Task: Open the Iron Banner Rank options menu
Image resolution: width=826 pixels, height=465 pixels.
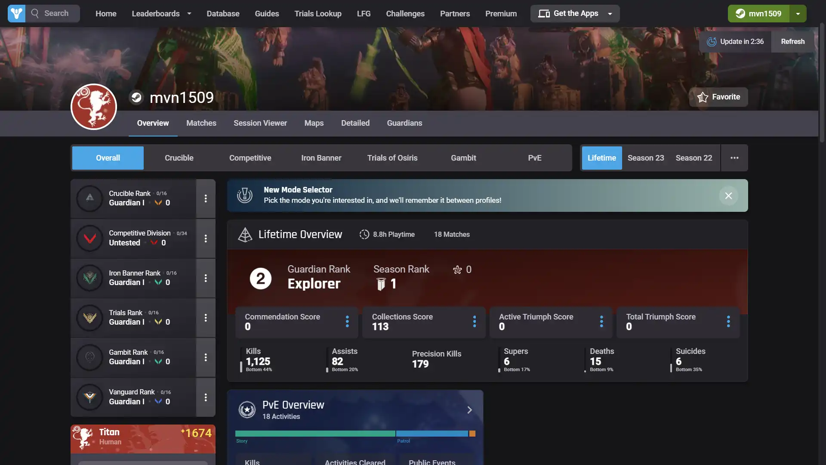Action: 206,278
